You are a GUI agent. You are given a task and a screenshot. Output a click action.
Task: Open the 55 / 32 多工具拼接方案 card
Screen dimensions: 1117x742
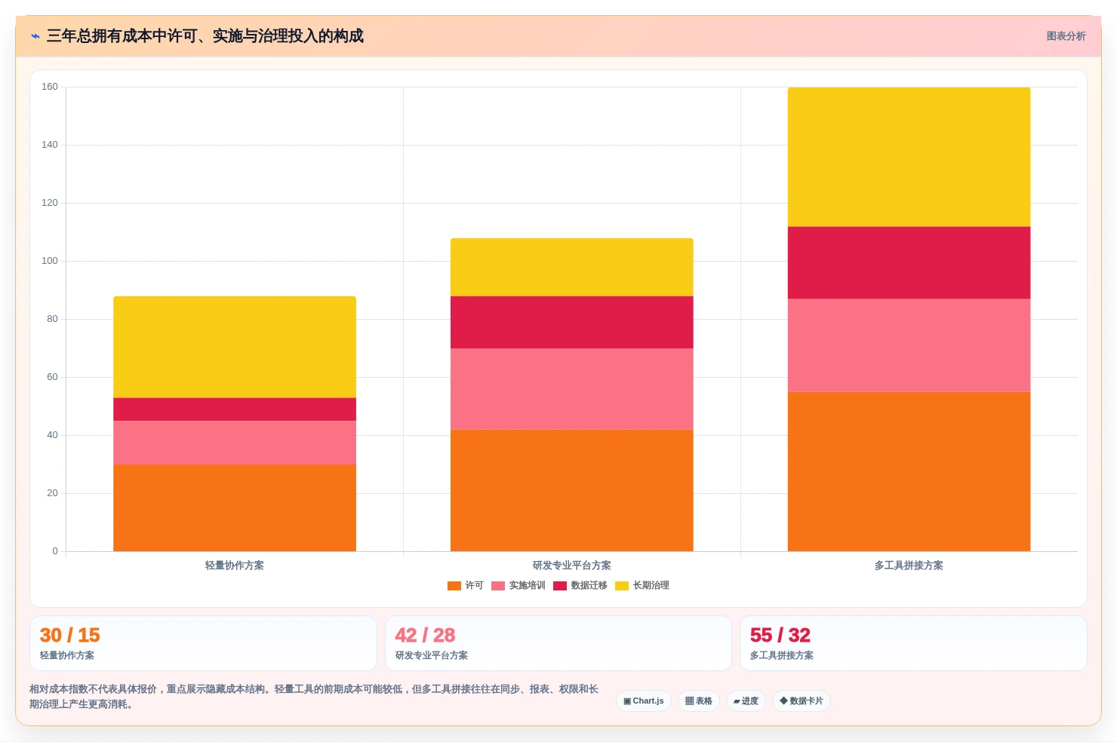(x=913, y=643)
